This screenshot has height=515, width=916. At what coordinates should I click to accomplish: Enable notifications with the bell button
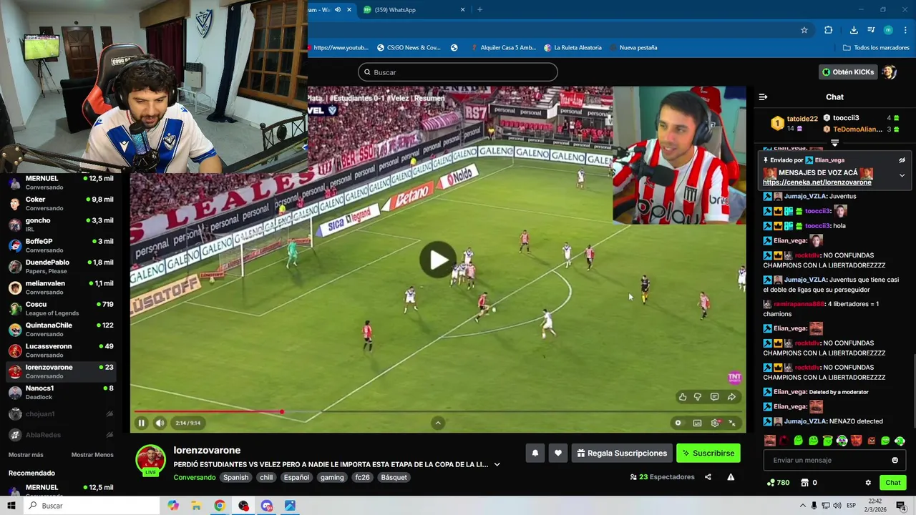click(535, 453)
